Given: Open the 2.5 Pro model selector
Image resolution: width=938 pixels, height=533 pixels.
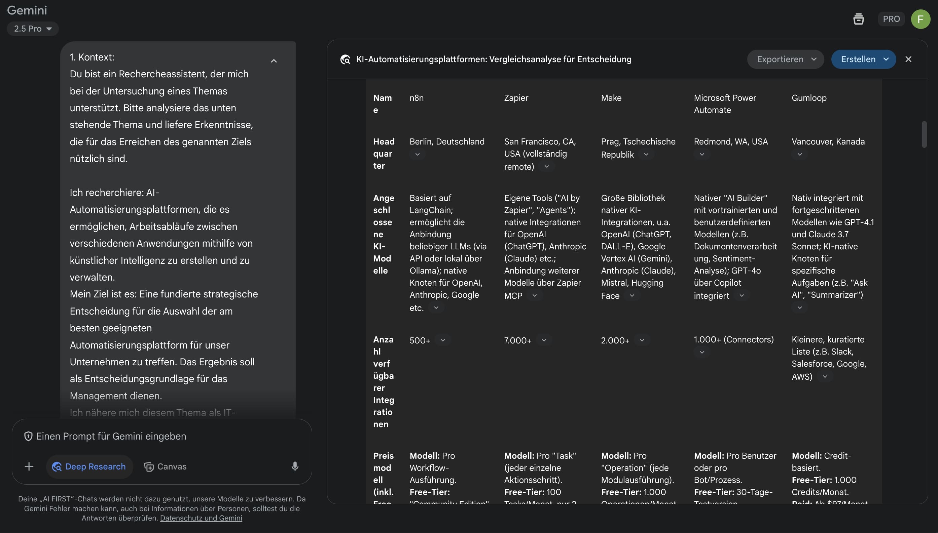Looking at the screenshot, I should (33, 29).
